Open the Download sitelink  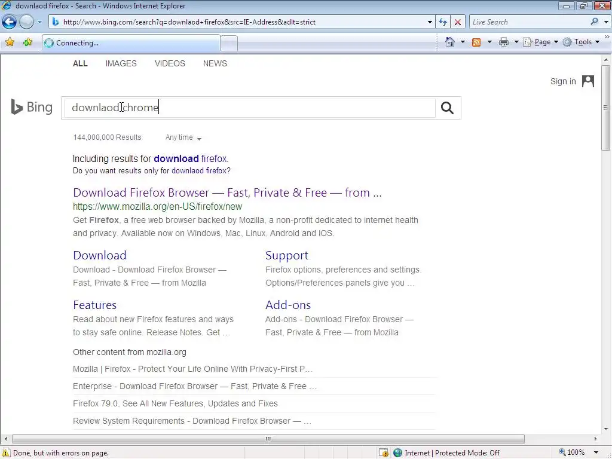[100, 255]
